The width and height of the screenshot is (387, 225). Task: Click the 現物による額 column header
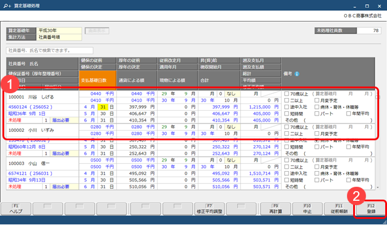tap(177, 80)
